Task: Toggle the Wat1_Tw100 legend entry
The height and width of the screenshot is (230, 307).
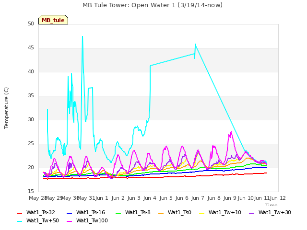Action: tap(87, 221)
